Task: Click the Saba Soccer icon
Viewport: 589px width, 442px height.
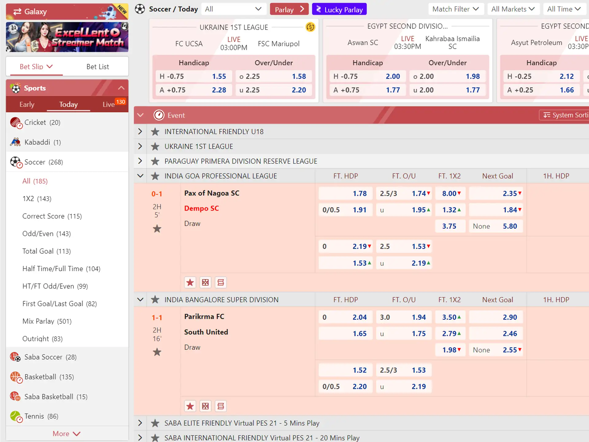Action: pyautogui.click(x=15, y=357)
